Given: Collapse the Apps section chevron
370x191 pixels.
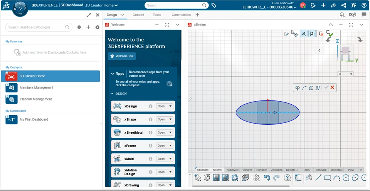Looking at the screenshot, I should 112,74.
